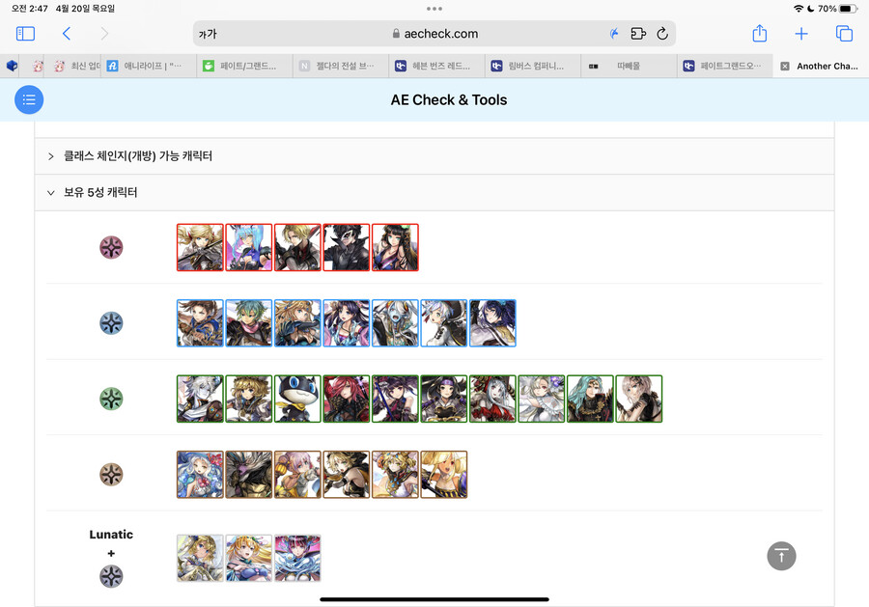The height and width of the screenshot is (607, 869).
Task: Open the blue hamburger menu button
Action: [x=29, y=99]
